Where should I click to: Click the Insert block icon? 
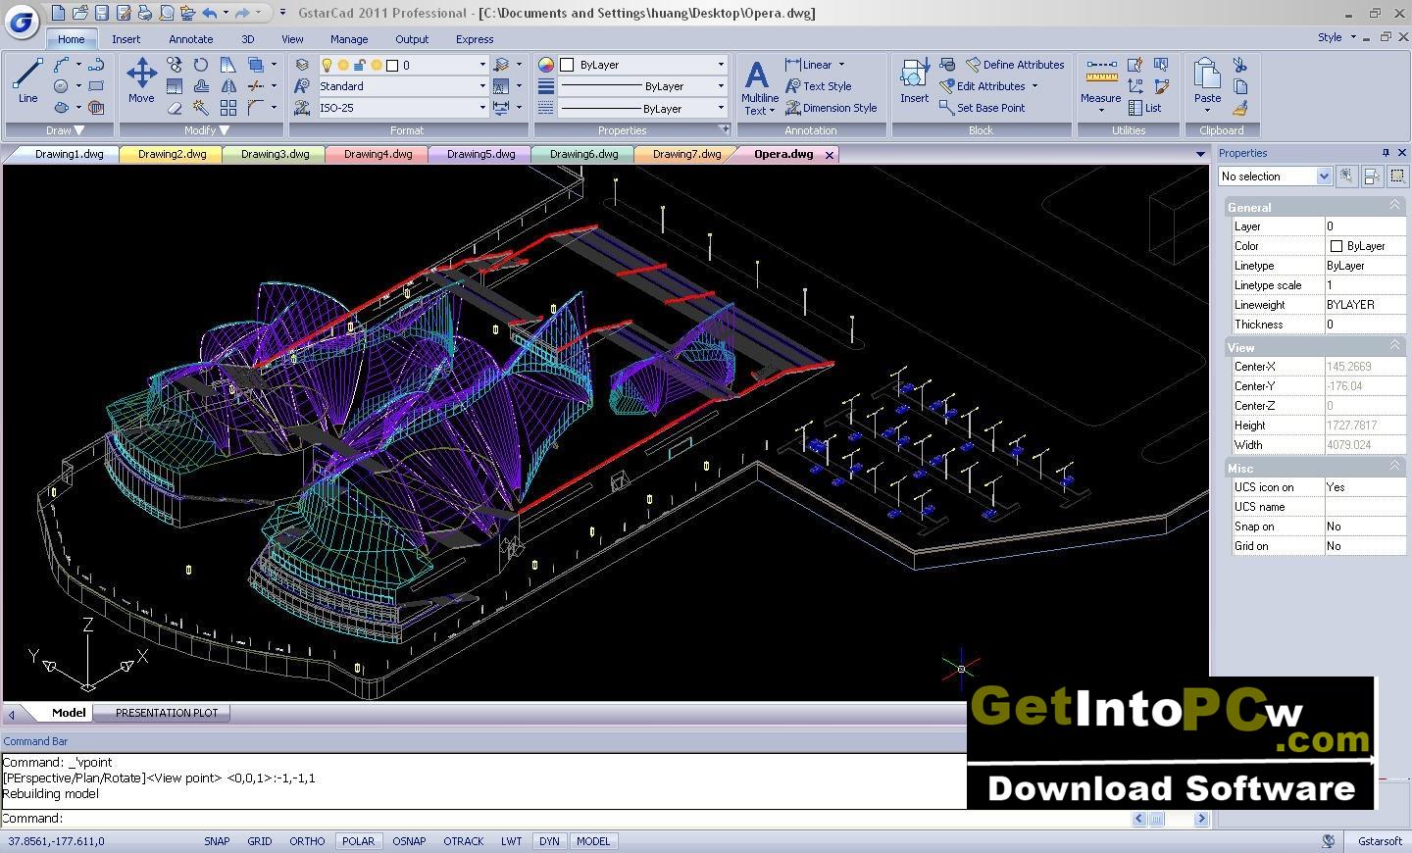click(914, 80)
